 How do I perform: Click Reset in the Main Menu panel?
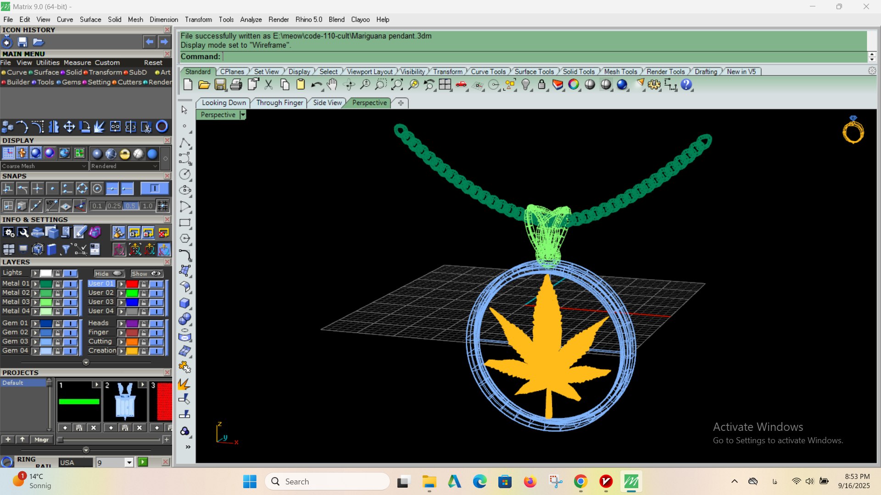[153, 63]
